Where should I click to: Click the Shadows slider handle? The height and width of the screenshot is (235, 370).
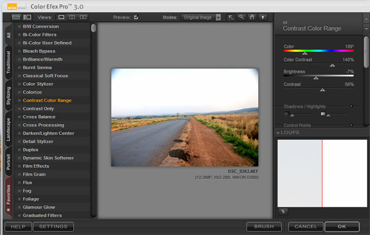tap(292, 115)
